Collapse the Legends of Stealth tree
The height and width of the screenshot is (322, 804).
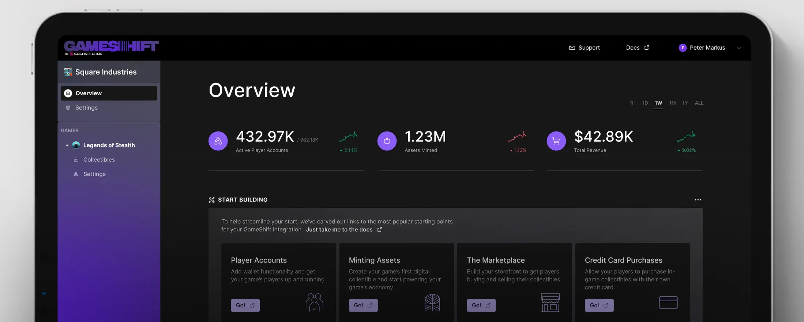coord(67,145)
